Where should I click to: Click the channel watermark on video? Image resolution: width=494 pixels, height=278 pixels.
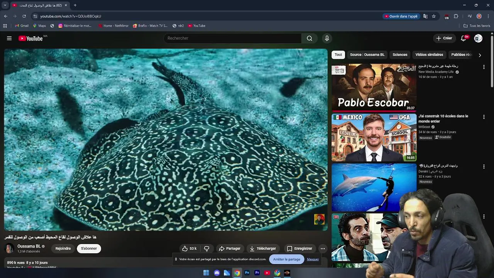(x=319, y=219)
